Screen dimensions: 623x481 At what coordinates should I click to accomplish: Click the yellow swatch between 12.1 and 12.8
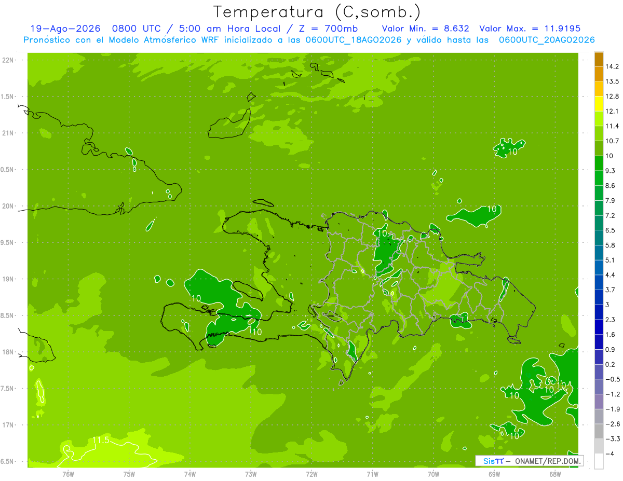(599, 104)
